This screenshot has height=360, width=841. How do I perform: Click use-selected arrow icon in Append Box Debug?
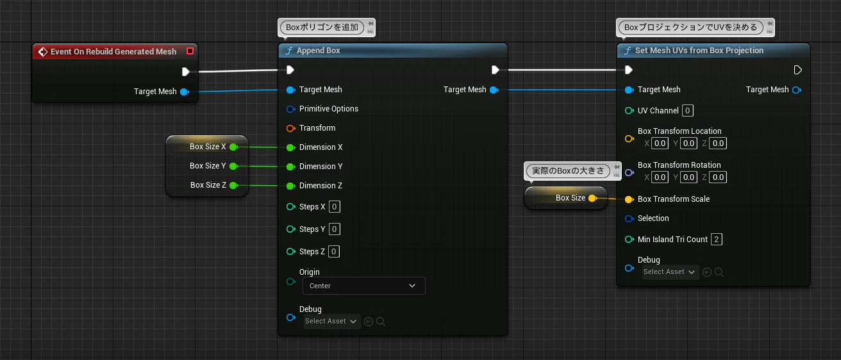coord(369,322)
